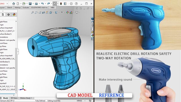Switch to ConfigurationManager tab icon
This screenshot has height=102, width=181.
(3, 14)
